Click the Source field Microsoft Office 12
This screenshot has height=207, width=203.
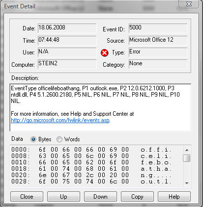158,40
